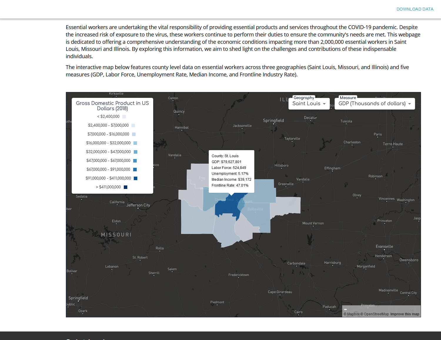Open the OpenStreetMap attribution link
This screenshot has width=441, height=340.
375,314
